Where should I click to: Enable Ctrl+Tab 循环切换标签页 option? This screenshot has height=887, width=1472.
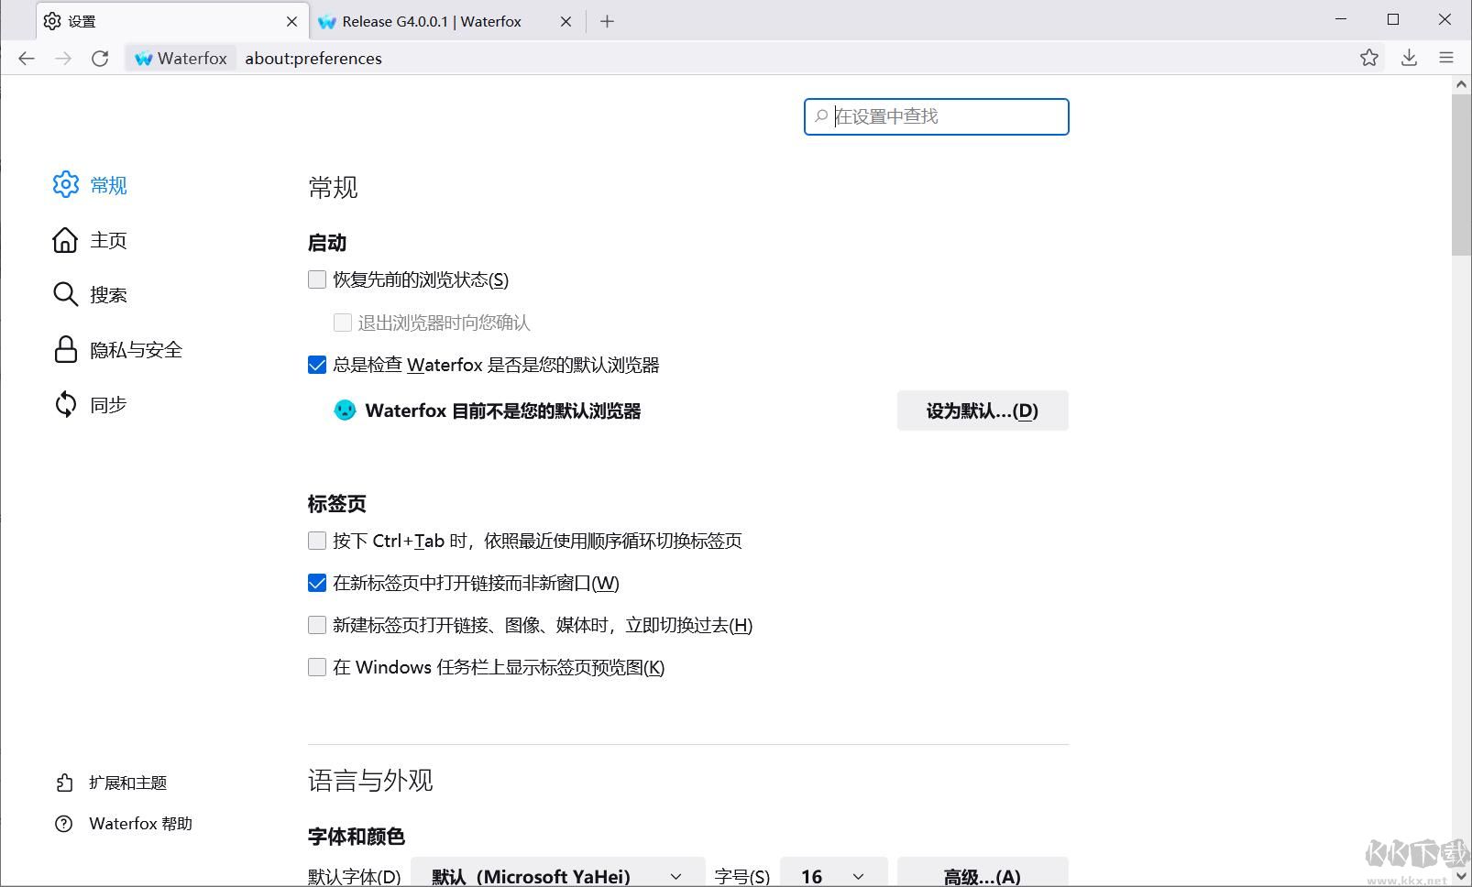point(316,541)
